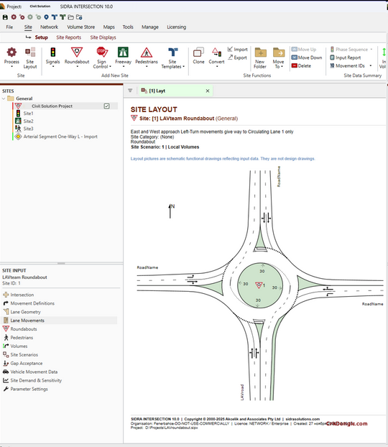Toggle the Civil Solution Project checkbox
The height and width of the screenshot is (447, 388).
tap(106, 106)
